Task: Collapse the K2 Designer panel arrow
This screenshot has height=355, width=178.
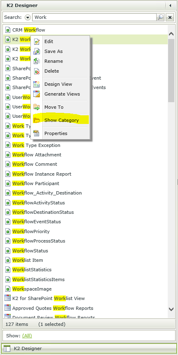Action: [x=170, y=6]
